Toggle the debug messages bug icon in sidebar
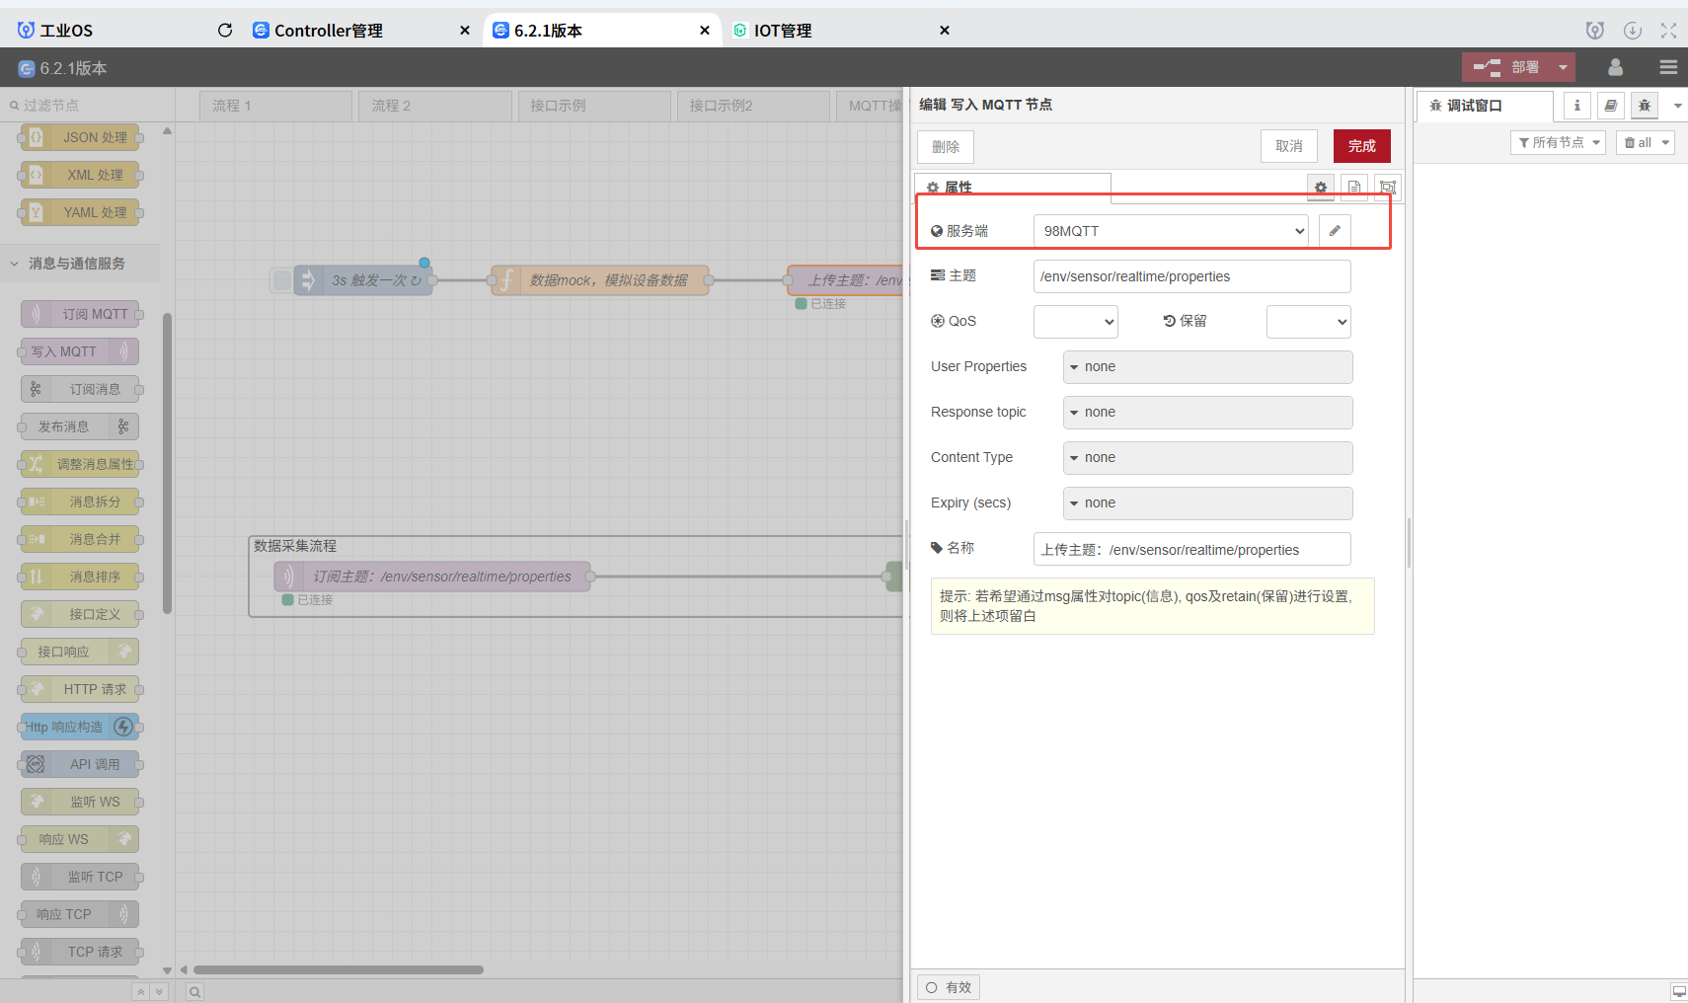Image resolution: width=1688 pixels, height=1003 pixels. 1644,105
